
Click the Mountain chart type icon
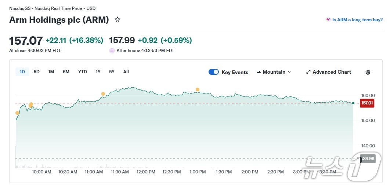click(x=259, y=72)
